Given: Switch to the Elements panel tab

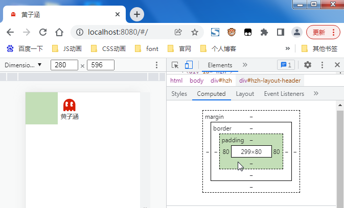Looking at the screenshot, I should pyautogui.click(x=220, y=65).
